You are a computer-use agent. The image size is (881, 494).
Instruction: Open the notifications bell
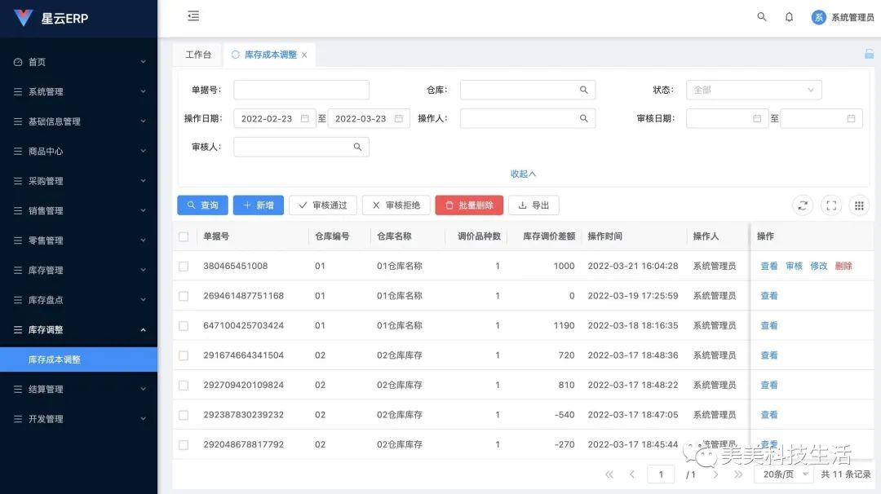coord(789,17)
